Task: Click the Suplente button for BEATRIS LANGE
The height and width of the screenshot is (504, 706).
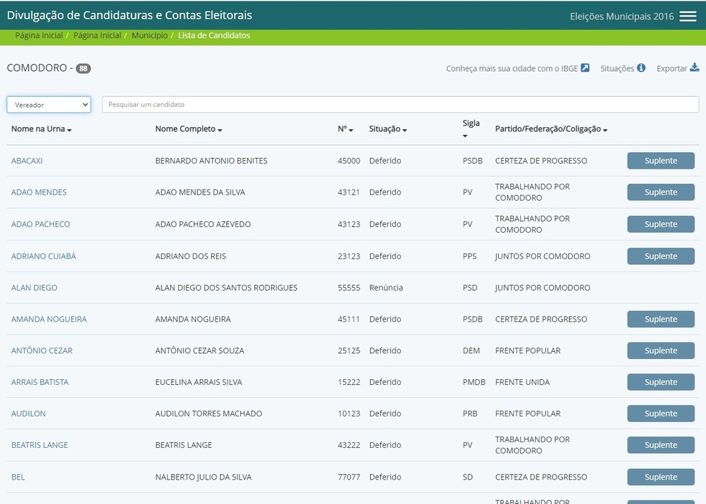Action: pos(660,444)
